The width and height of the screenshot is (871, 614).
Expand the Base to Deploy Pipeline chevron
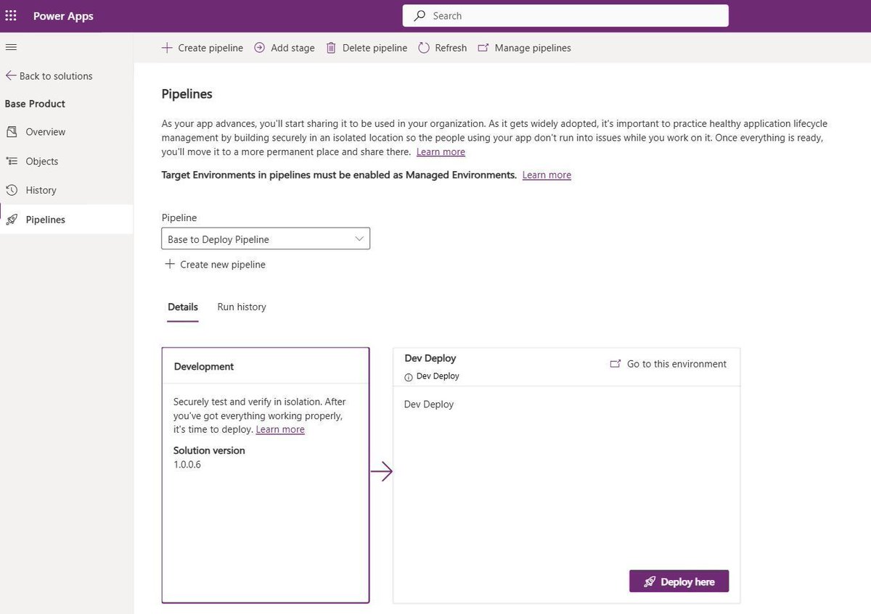click(359, 238)
